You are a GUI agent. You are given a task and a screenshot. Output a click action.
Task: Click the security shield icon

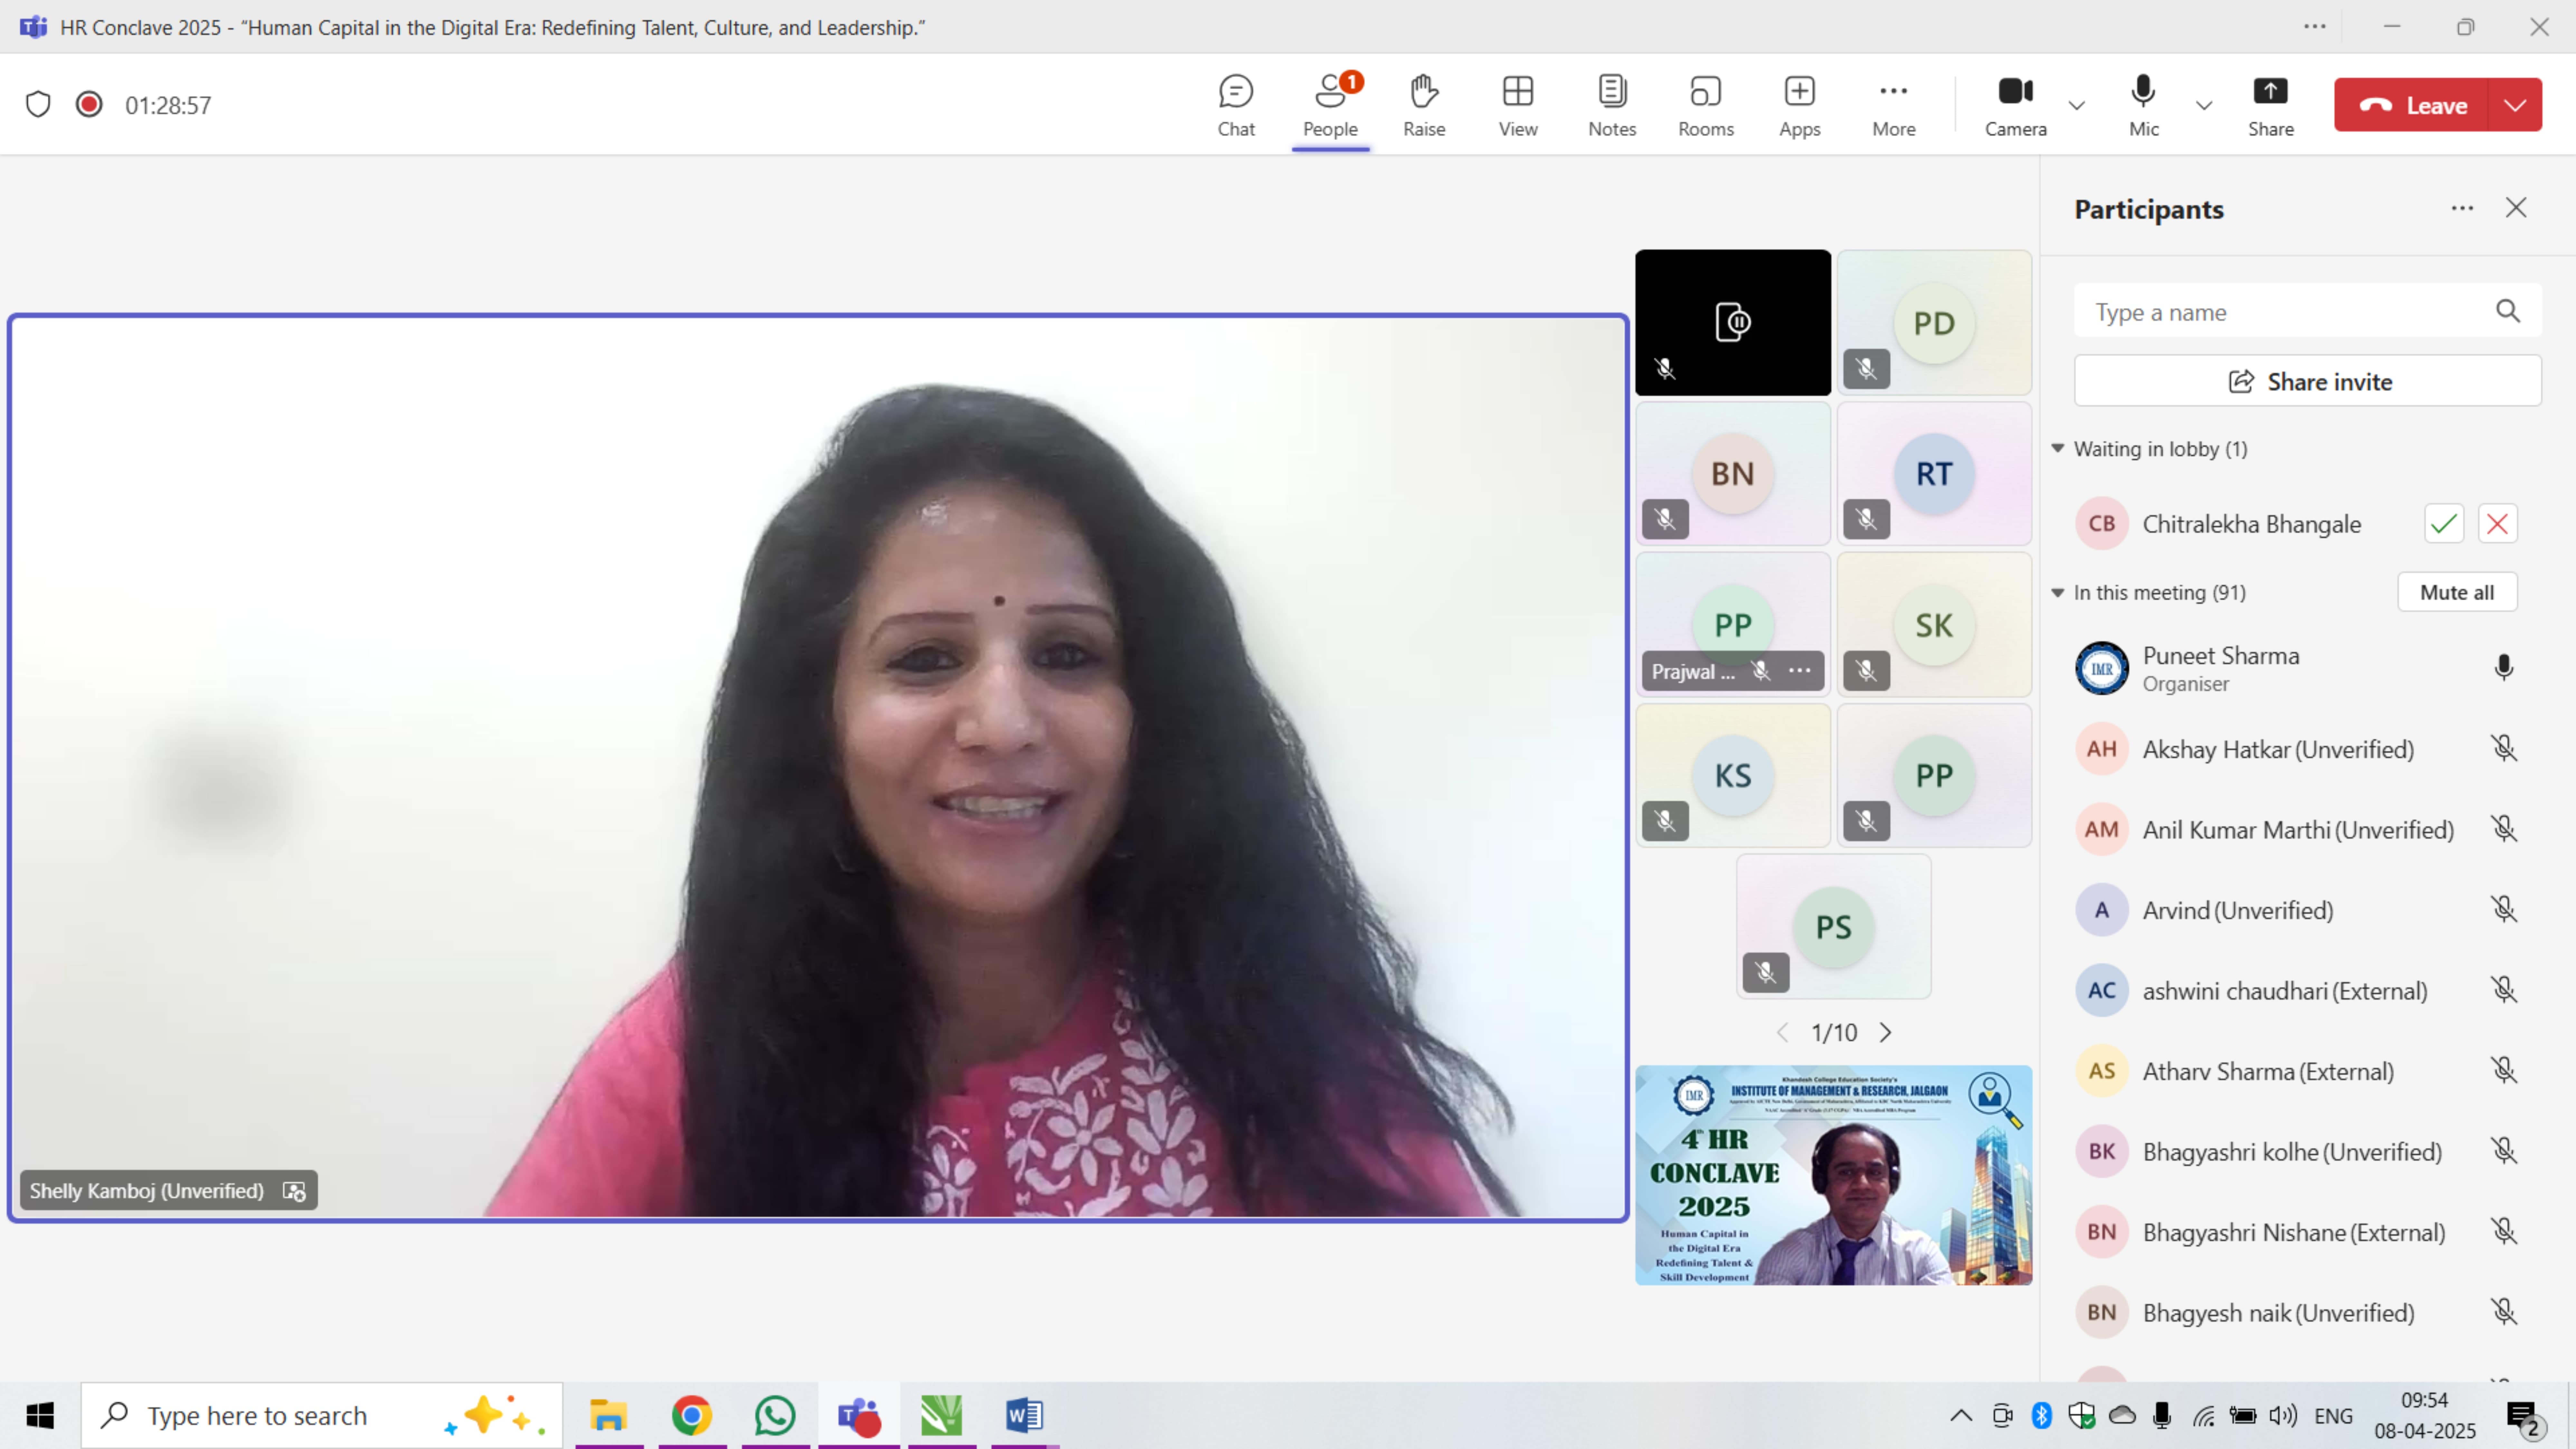38,104
